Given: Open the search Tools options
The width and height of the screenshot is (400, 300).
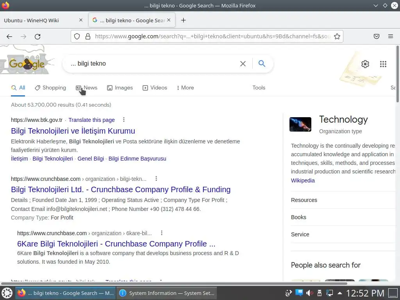Looking at the screenshot, I should (x=259, y=87).
